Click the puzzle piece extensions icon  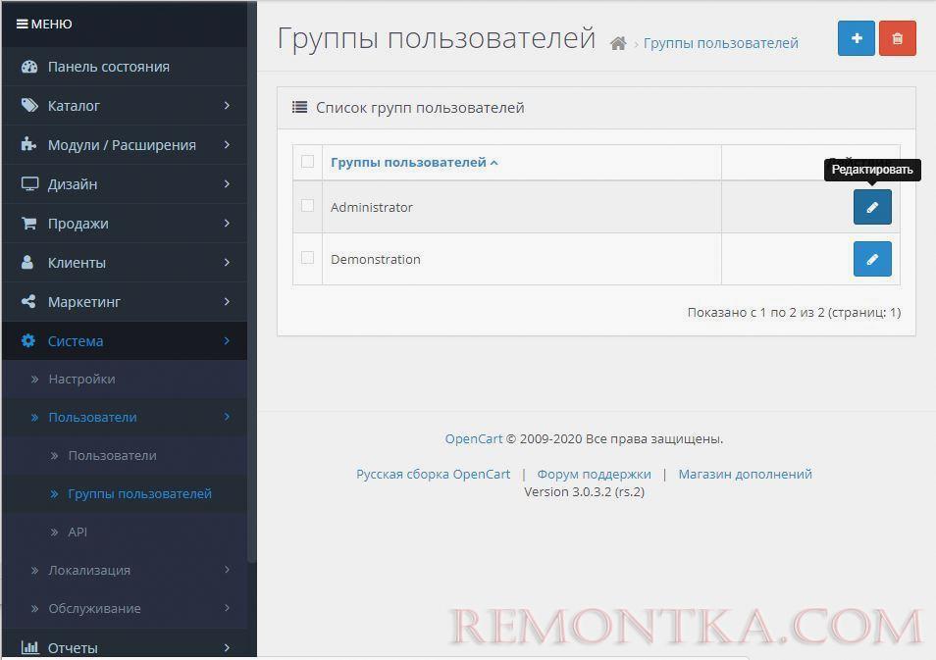pos(28,144)
